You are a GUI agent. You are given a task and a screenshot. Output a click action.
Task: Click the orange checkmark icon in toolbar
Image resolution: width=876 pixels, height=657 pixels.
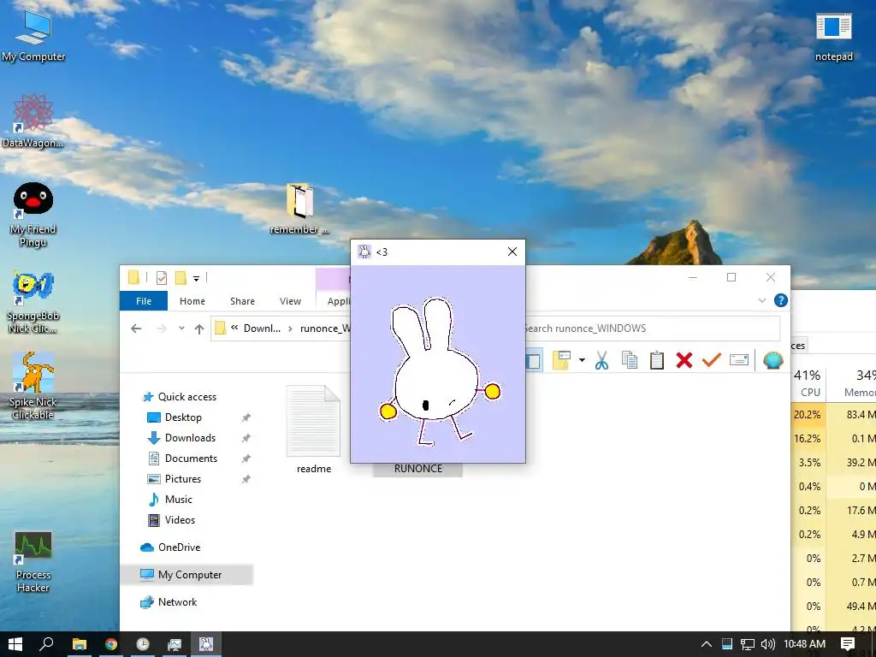pyautogui.click(x=711, y=360)
